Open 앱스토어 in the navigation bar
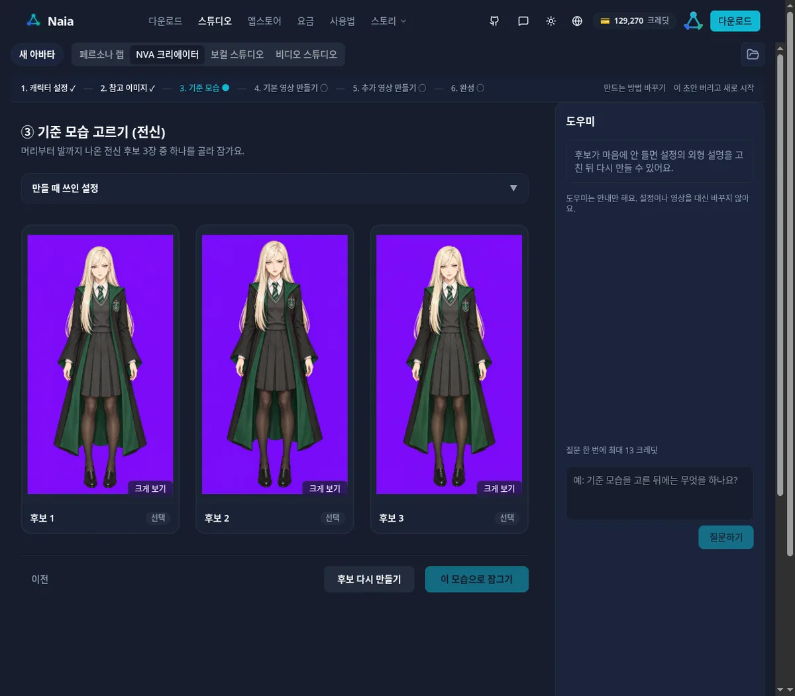The width and height of the screenshot is (795, 696). tap(264, 21)
